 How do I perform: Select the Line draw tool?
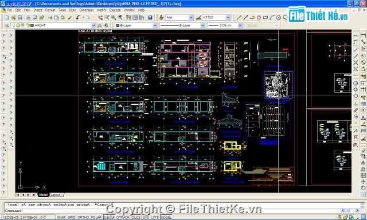pos(239,18)
